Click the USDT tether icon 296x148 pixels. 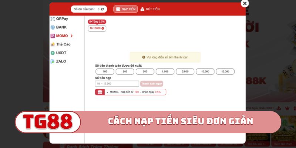coord(53,53)
